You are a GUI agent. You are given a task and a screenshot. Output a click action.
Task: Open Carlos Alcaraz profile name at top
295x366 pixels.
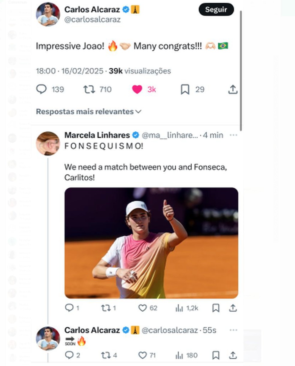(x=92, y=10)
